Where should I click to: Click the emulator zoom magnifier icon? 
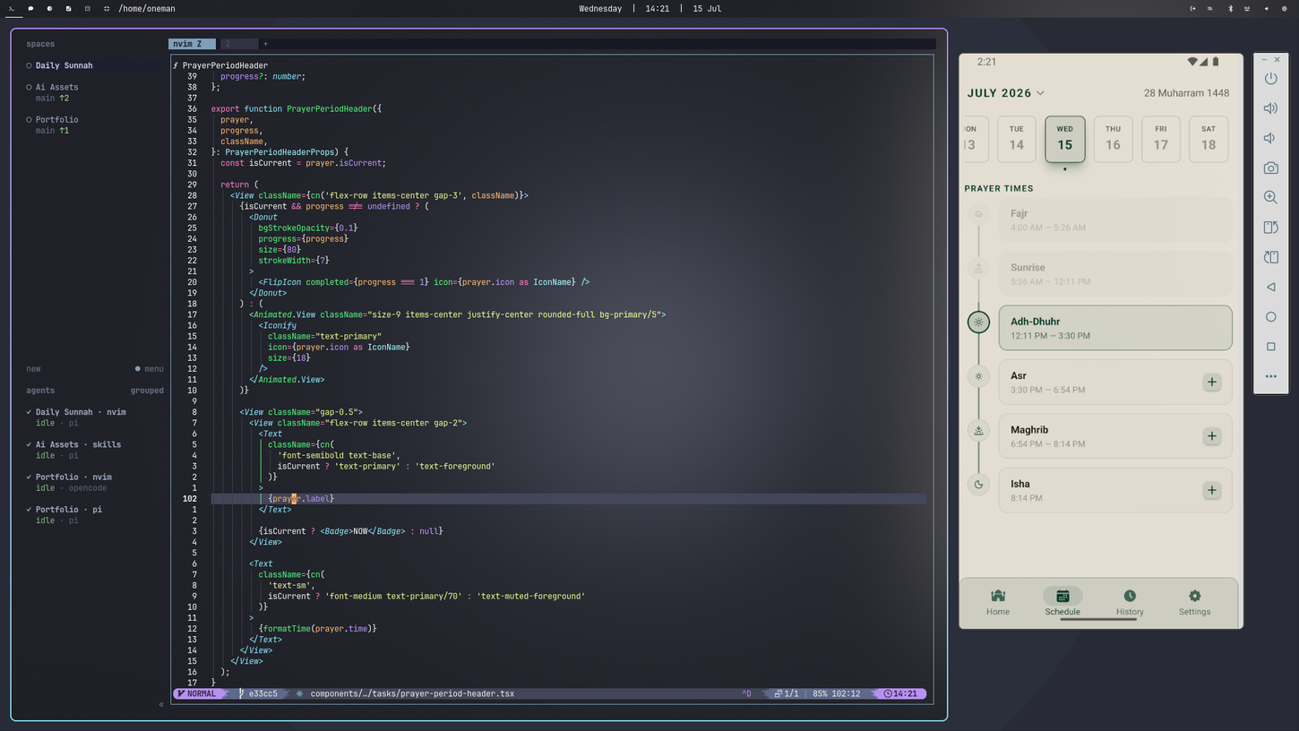(1270, 197)
